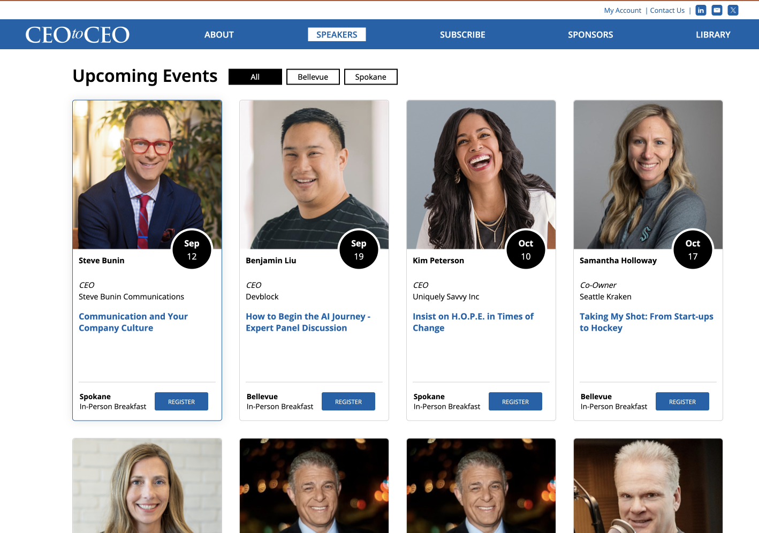Click the Oct 10 date badge
759x533 pixels.
(x=526, y=249)
